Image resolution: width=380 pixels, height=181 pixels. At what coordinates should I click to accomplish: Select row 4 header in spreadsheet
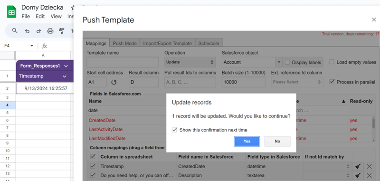(x=7, y=105)
